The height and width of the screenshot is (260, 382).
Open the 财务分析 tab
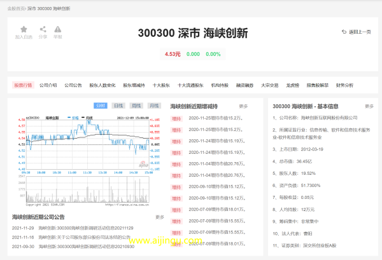[344, 85]
